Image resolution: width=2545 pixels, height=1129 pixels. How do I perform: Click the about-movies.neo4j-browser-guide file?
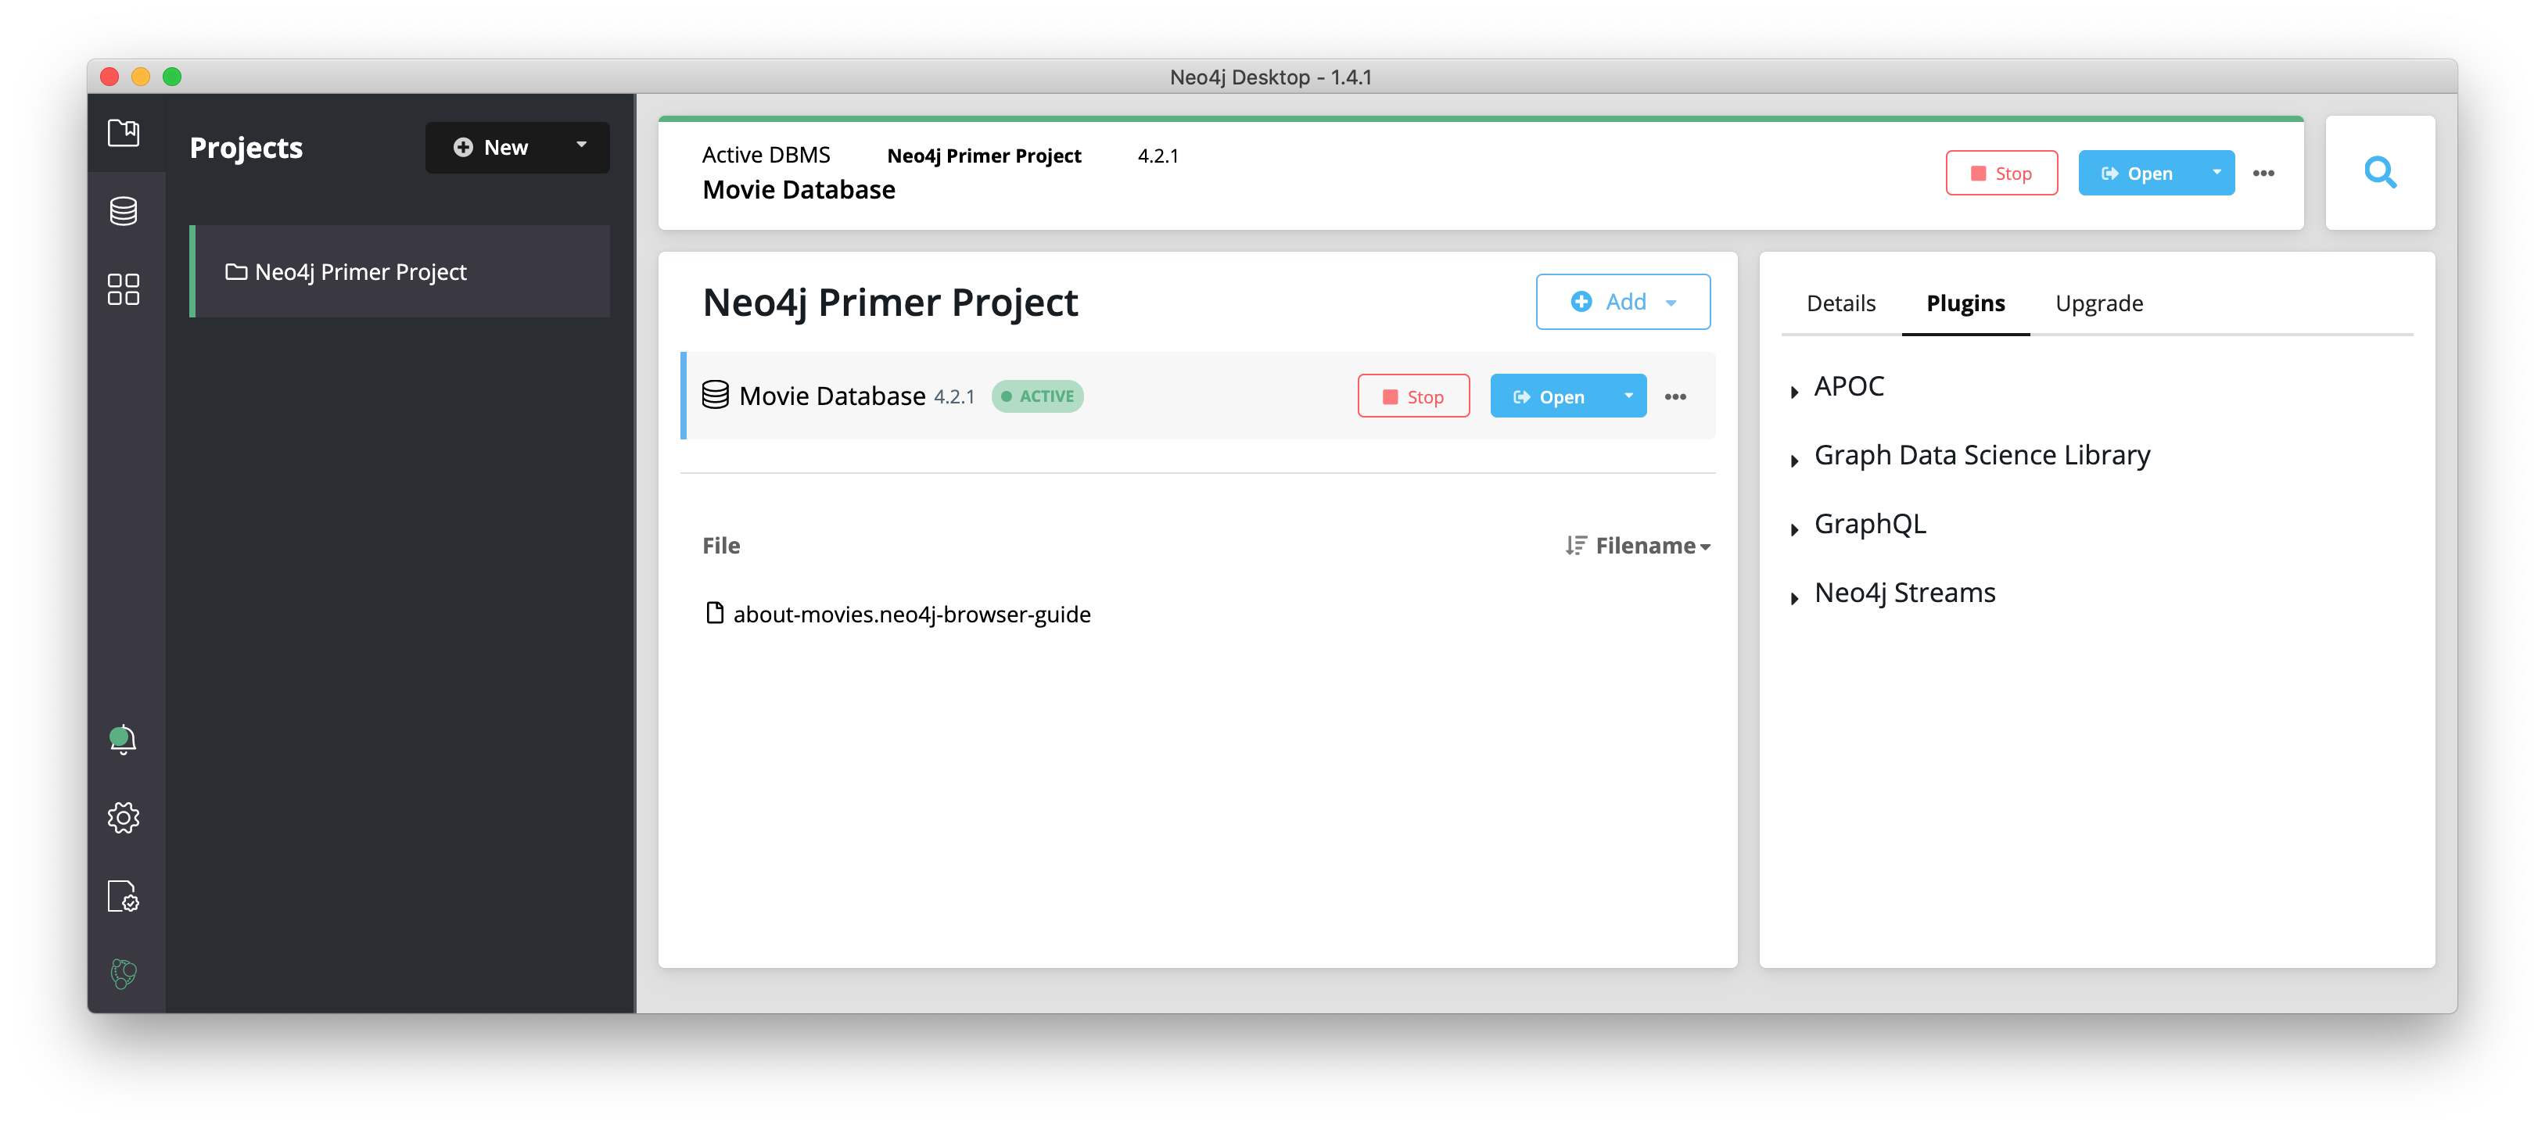point(911,615)
